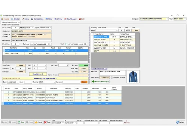This screenshot has width=187, height=140.
Task: Click PATCH POCKET style cell
Action: pyautogui.click(x=127, y=48)
